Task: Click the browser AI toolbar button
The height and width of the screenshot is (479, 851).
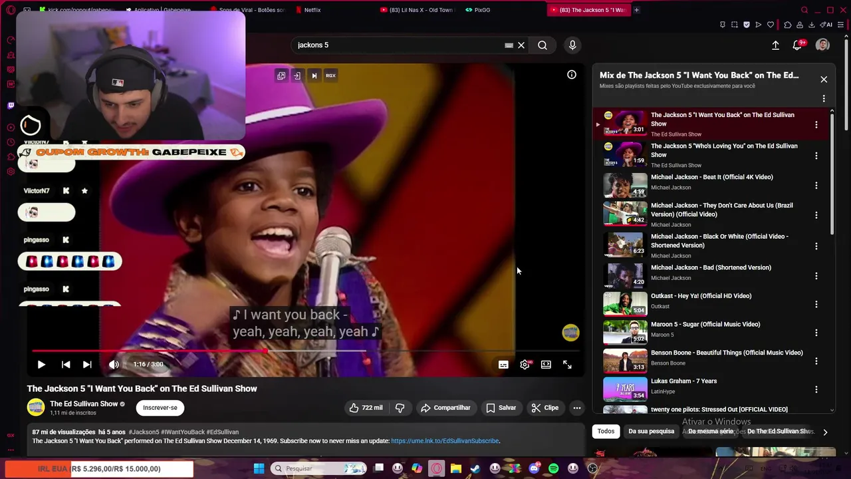Action: (x=826, y=25)
